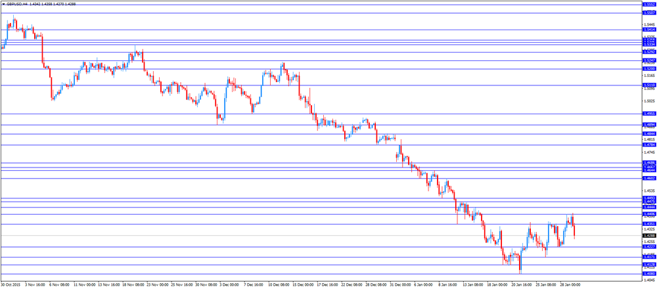Select the 1.5334 horizontal line price label
Image resolution: width=657 pixels, height=289 pixels.
tap(649, 45)
